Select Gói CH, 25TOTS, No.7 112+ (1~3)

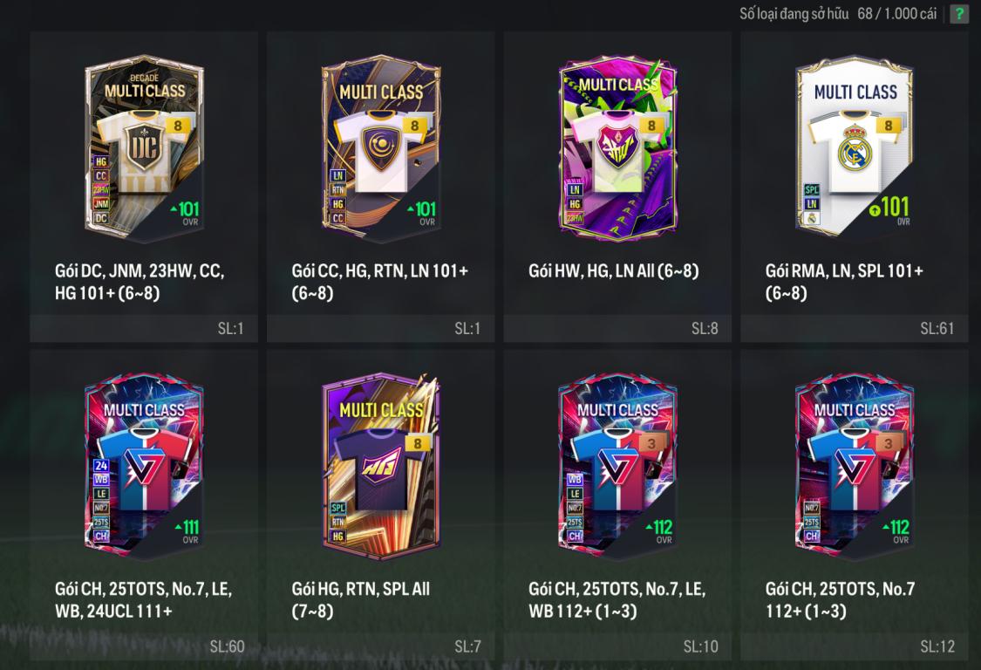coord(840,600)
